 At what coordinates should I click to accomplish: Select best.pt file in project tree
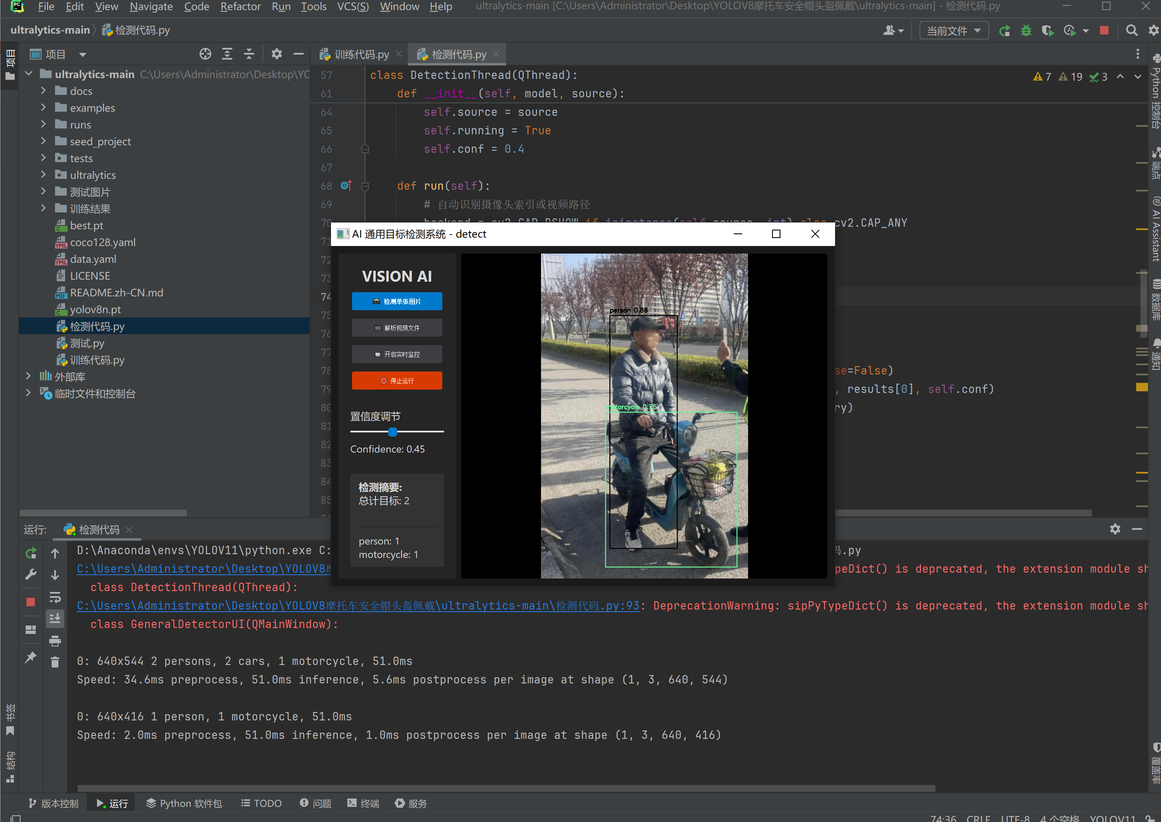click(x=87, y=226)
